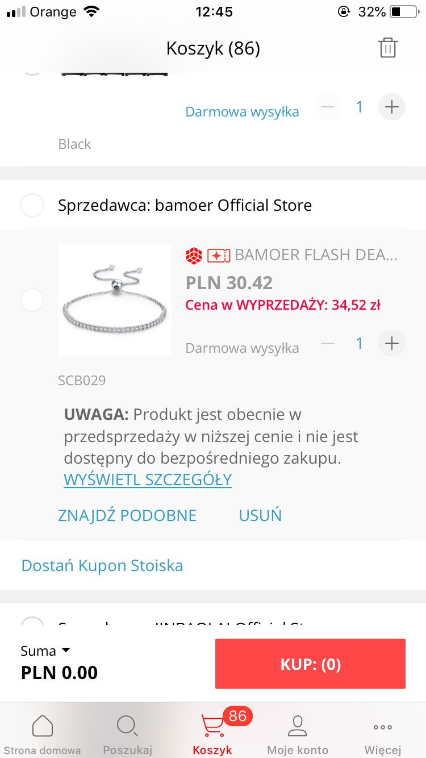Open the silver bracelet product thumbnail
The width and height of the screenshot is (426, 758).
tap(114, 299)
